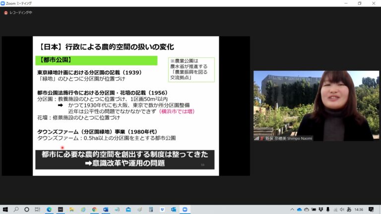Click the slide title 行政による農的空間の扱いの変化
Viewport: 381px width, 214px height.
point(120,47)
